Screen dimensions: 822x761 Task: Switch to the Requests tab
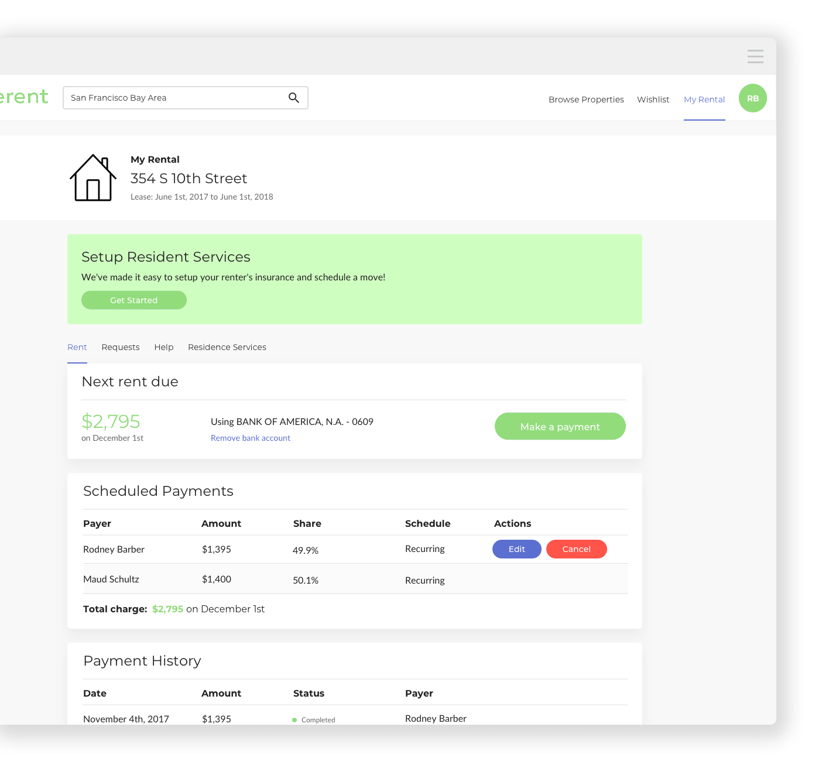[121, 347]
